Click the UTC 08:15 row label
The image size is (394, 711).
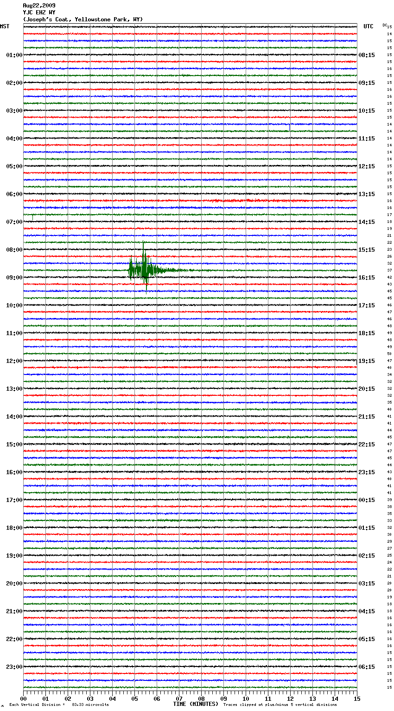click(x=367, y=55)
